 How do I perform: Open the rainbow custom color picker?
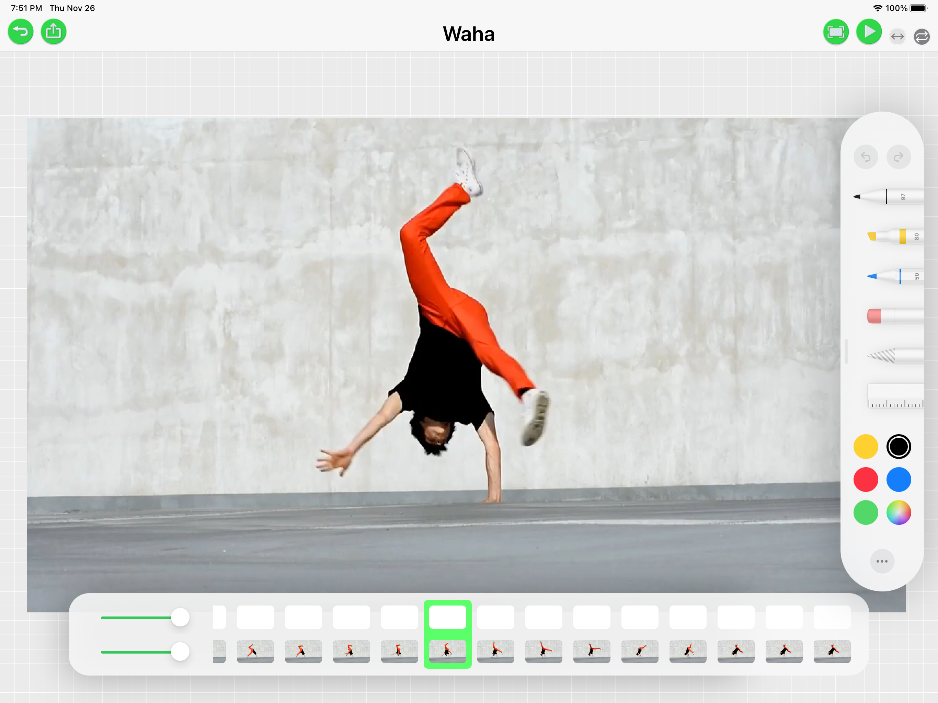pos(899,512)
